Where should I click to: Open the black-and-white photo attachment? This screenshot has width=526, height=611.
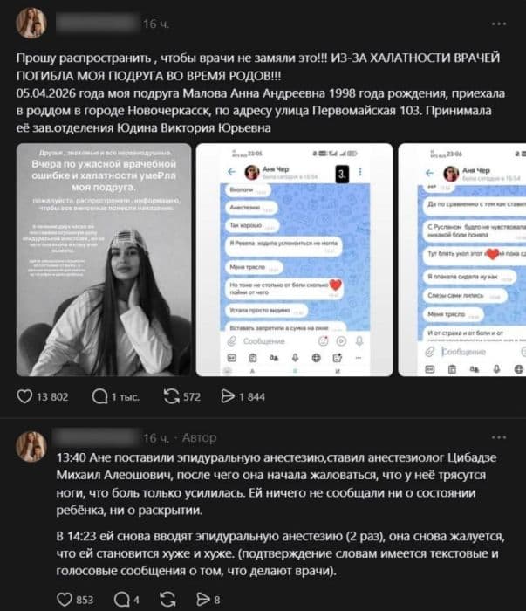(104, 260)
